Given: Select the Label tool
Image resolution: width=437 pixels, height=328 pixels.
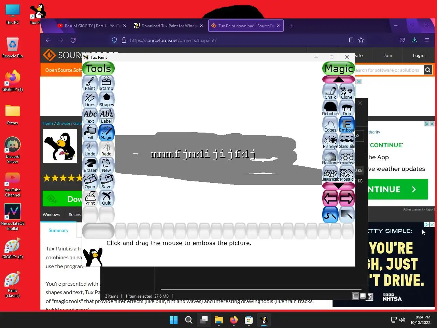Looking at the screenshot, I should [x=107, y=116].
